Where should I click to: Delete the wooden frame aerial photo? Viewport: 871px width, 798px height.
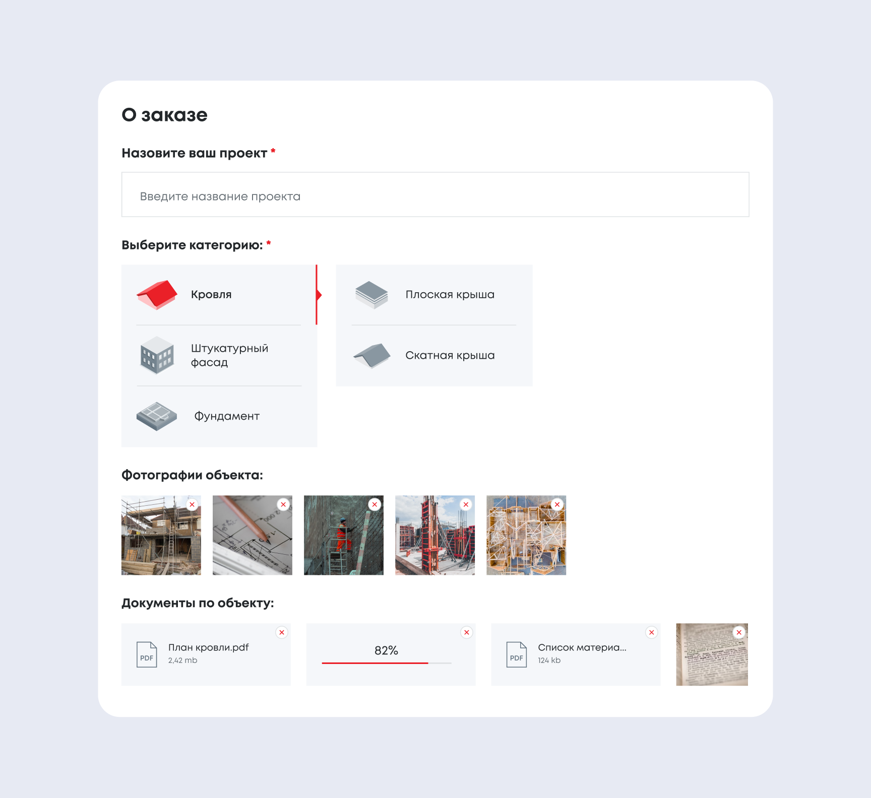[557, 504]
